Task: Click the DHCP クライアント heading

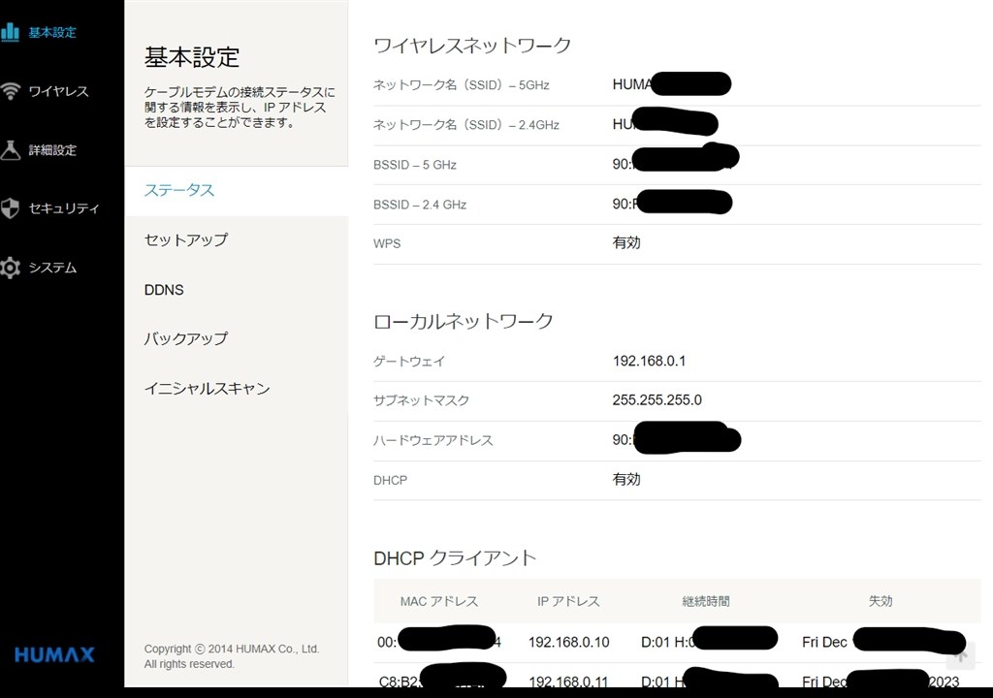Action: (455, 558)
